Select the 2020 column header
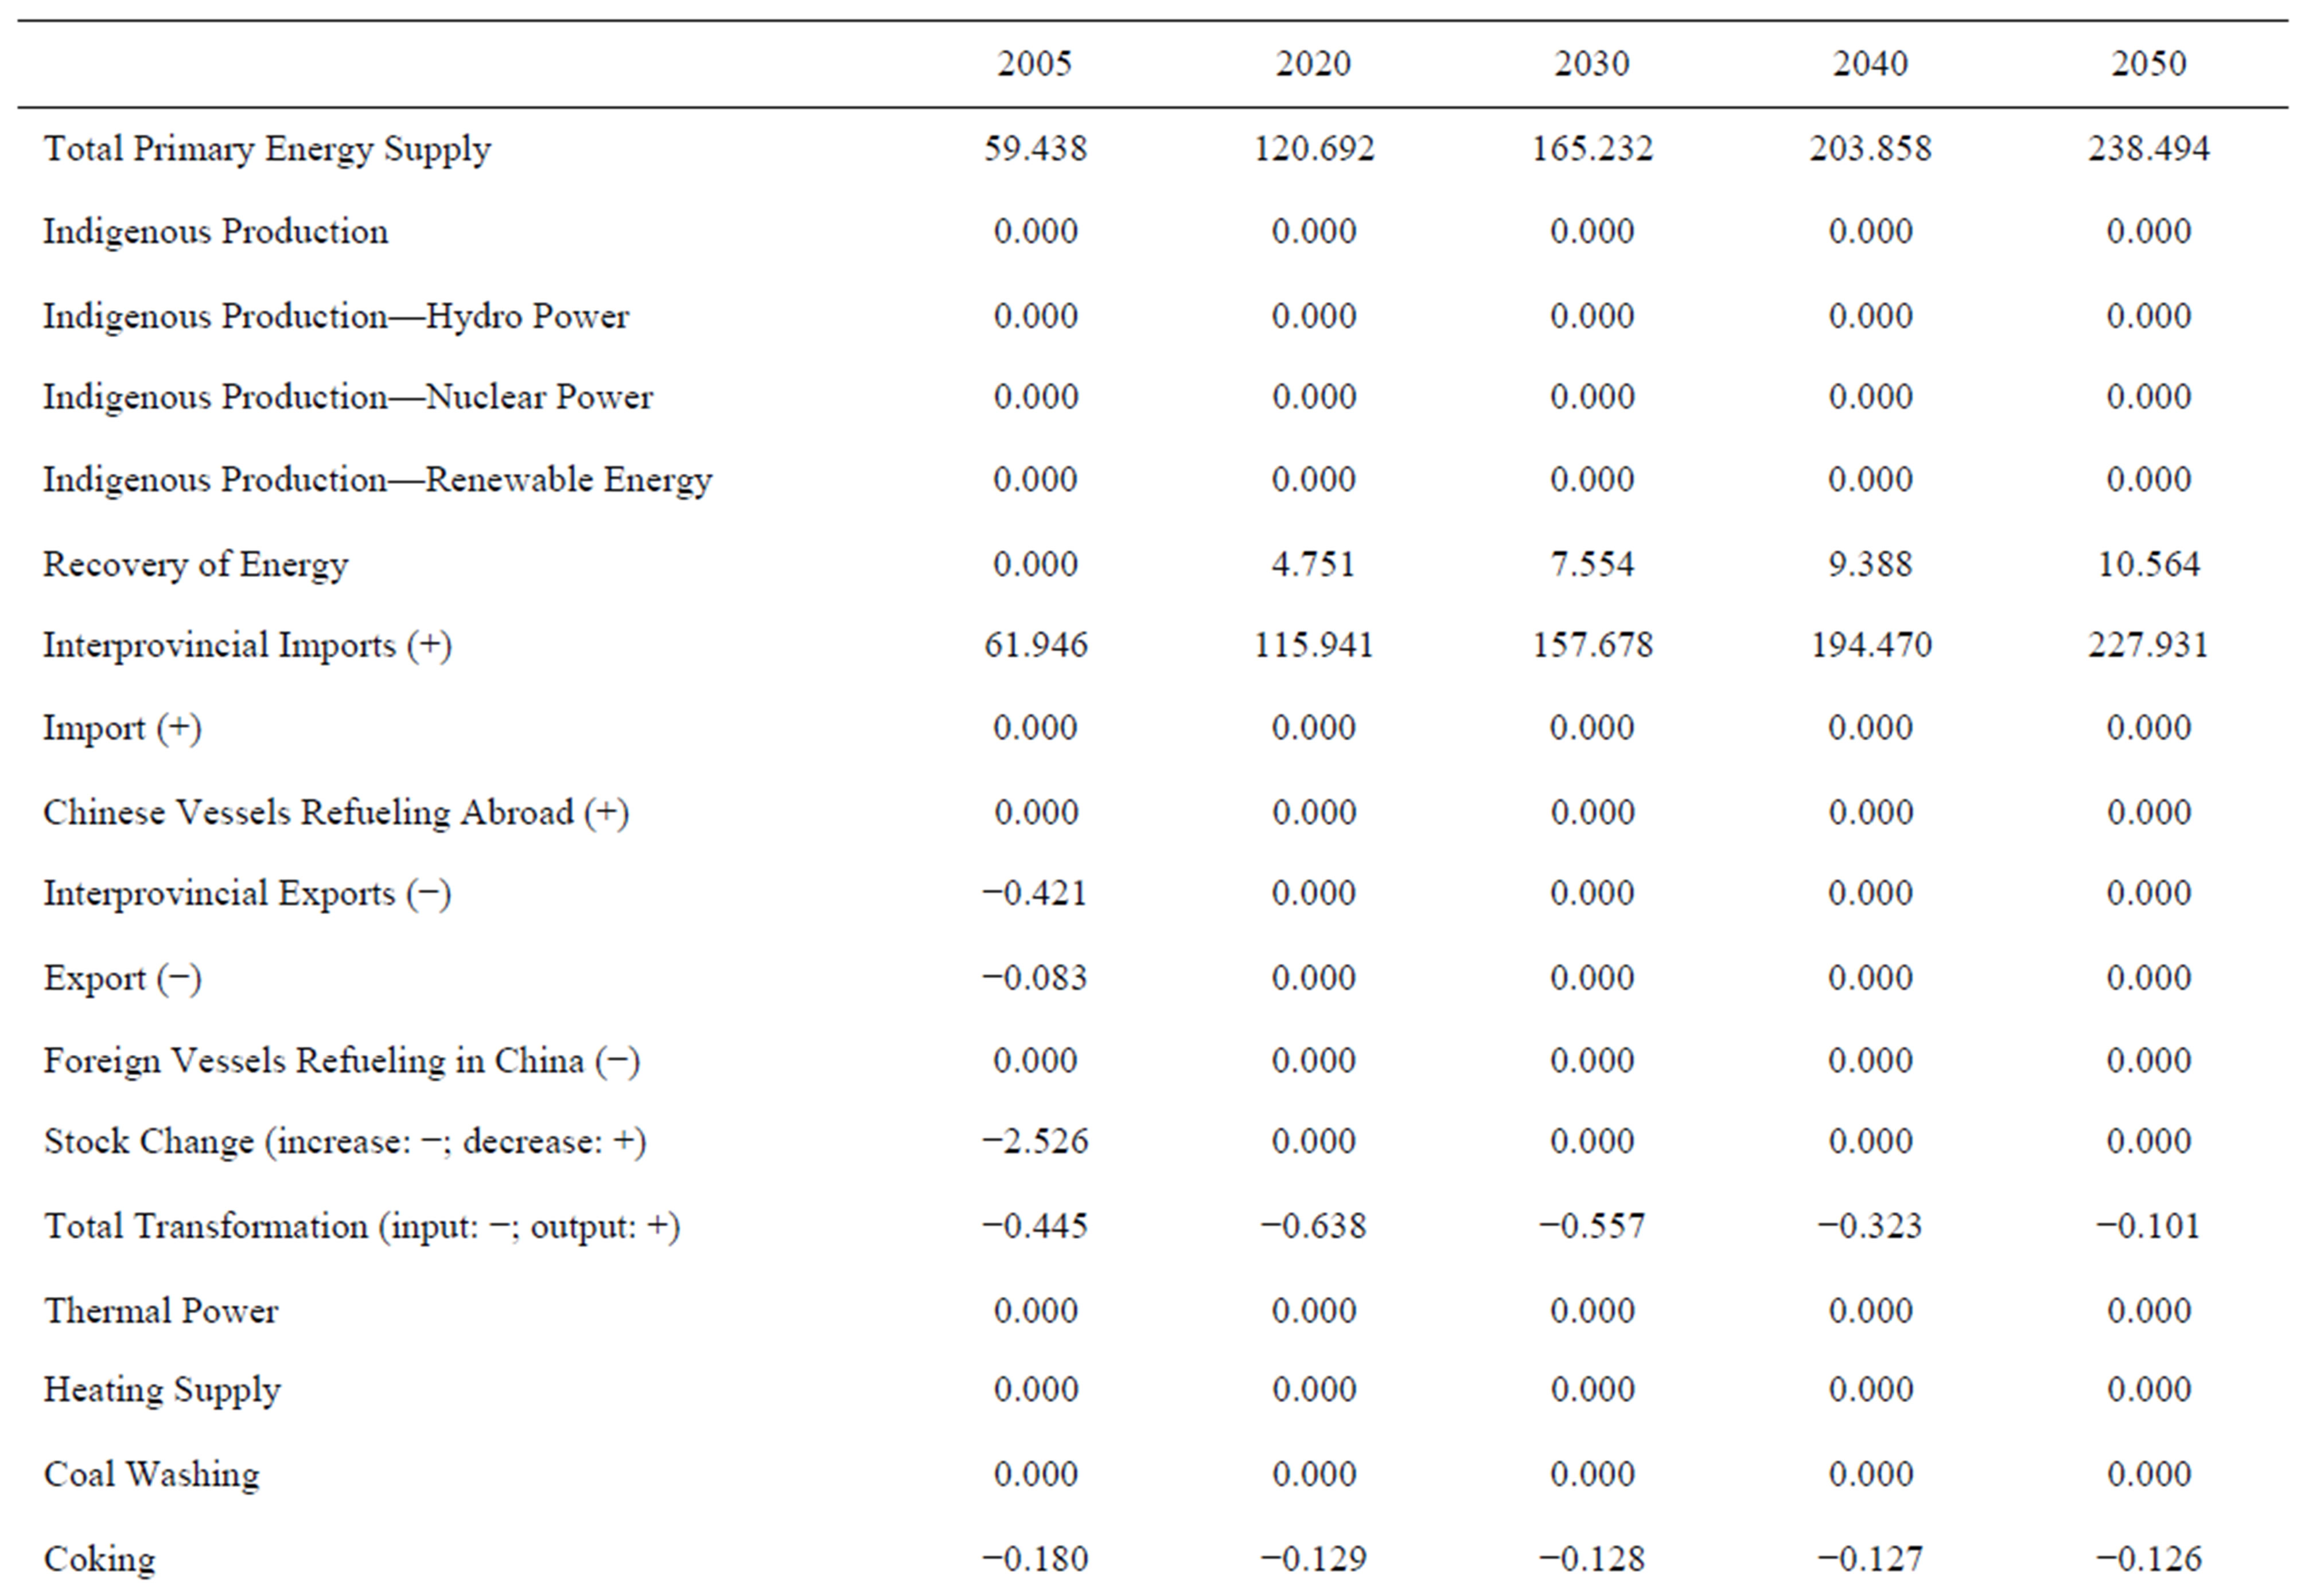The height and width of the screenshot is (1596, 2297). [x=1313, y=64]
